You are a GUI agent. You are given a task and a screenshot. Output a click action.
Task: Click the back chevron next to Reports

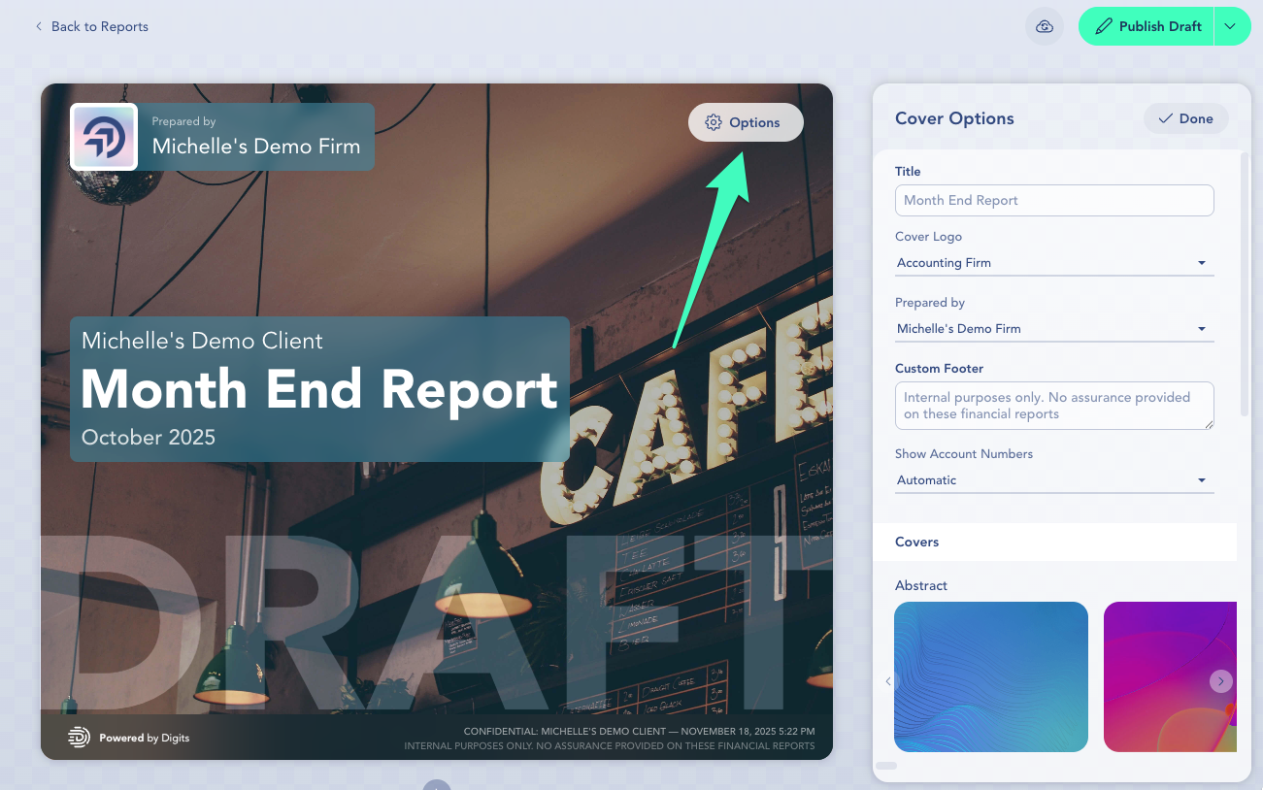pyautogui.click(x=39, y=26)
